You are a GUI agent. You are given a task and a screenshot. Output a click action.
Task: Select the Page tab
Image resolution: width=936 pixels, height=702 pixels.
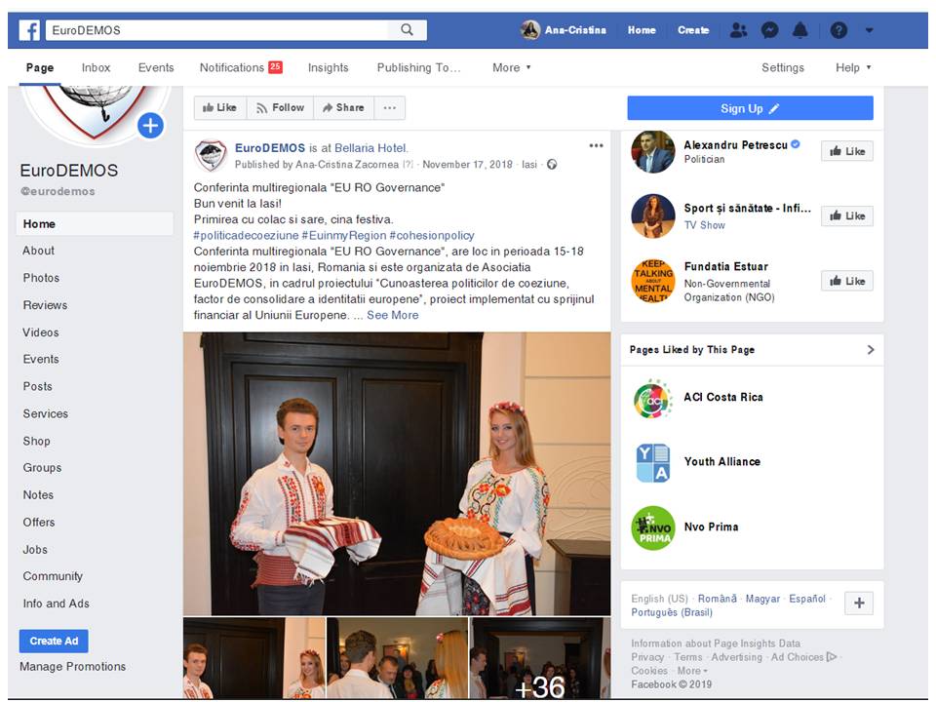pos(40,68)
